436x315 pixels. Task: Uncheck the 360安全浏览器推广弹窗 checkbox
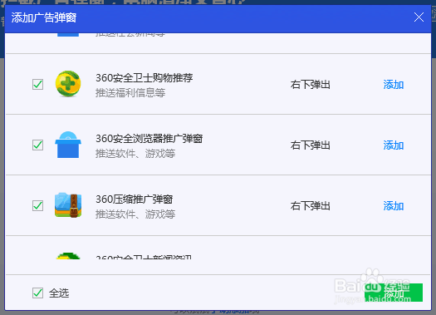(37, 145)
